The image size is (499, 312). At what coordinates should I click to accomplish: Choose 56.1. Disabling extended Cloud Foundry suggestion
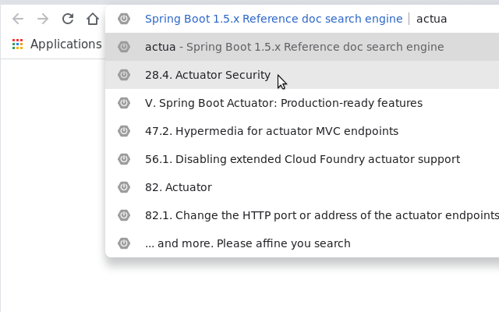coord(303,159)
